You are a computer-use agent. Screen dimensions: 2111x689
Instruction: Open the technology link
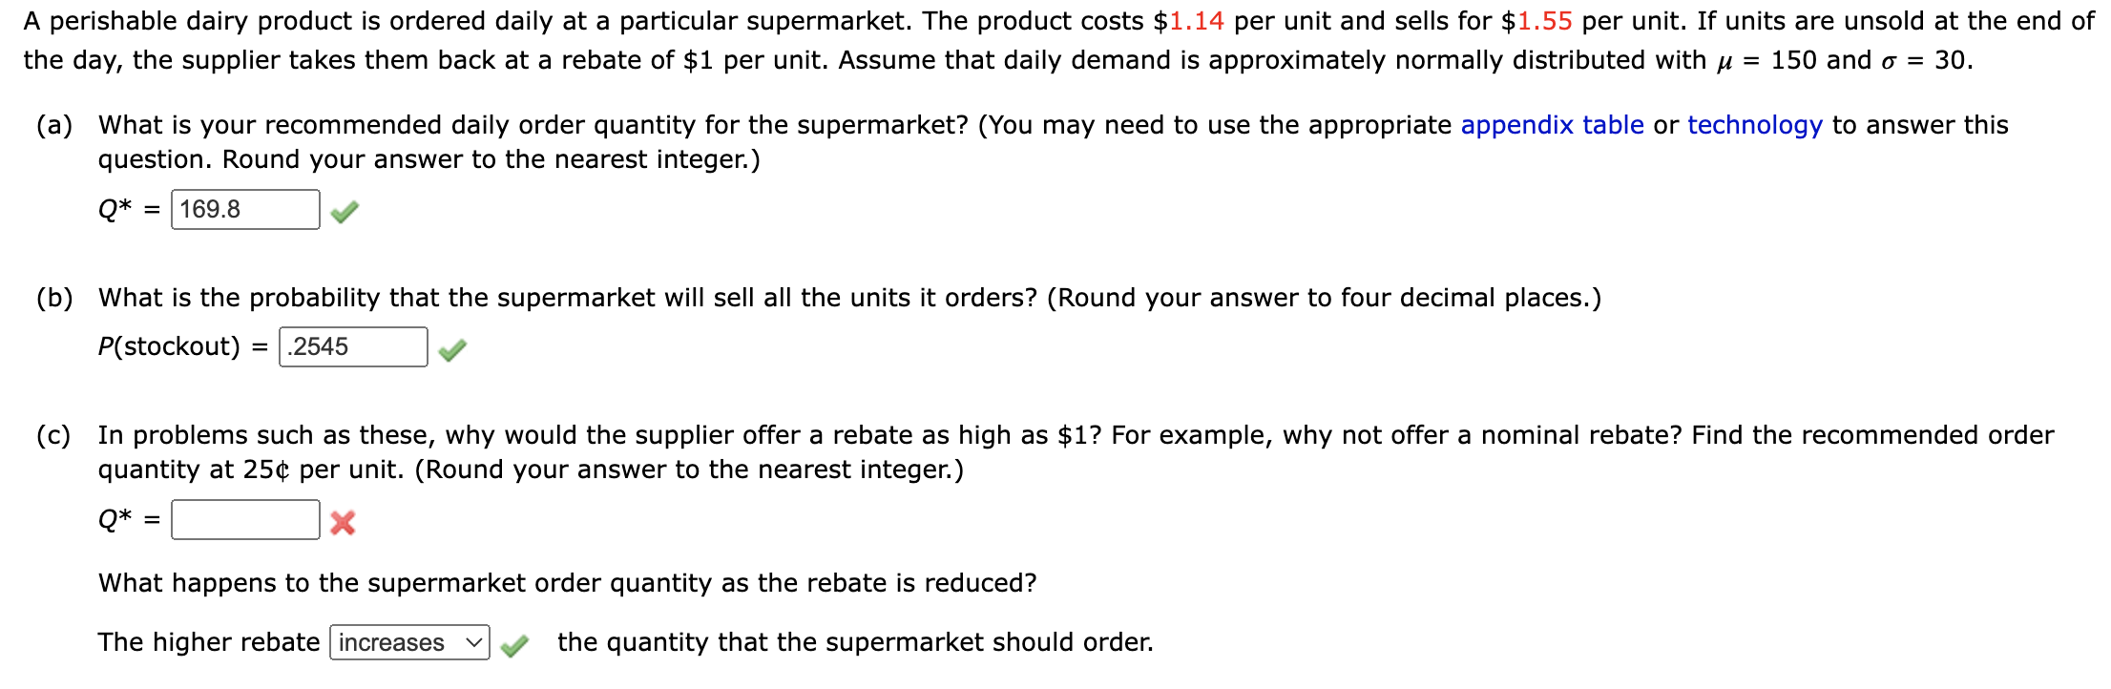(1753, 124)
